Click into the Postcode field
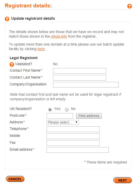The image size is (138, 186). (60, 116)
